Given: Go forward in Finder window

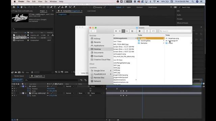Looking at the screenshot, I should pyautogui.click(x=94, y=31).
